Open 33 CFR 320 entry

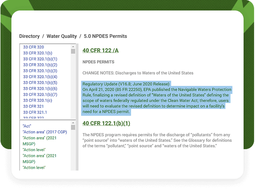[x=33, y=47]
